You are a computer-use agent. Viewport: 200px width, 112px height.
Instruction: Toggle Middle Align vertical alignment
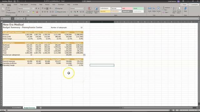(45, 8)
